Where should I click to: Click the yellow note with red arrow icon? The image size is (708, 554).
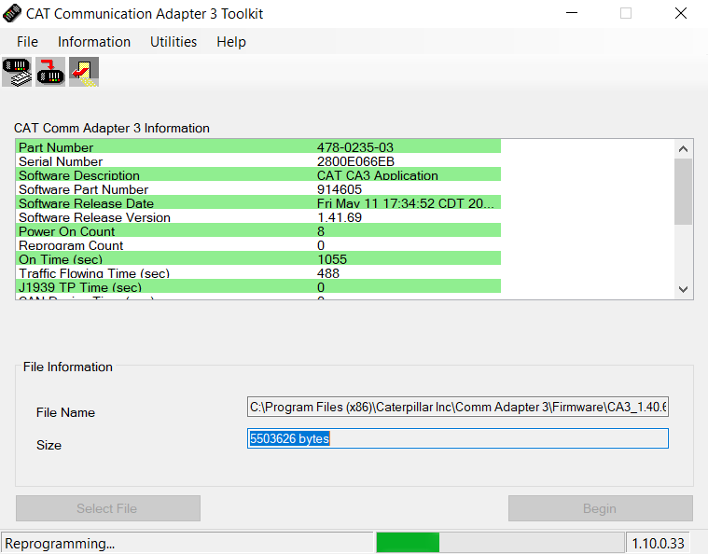84,72
